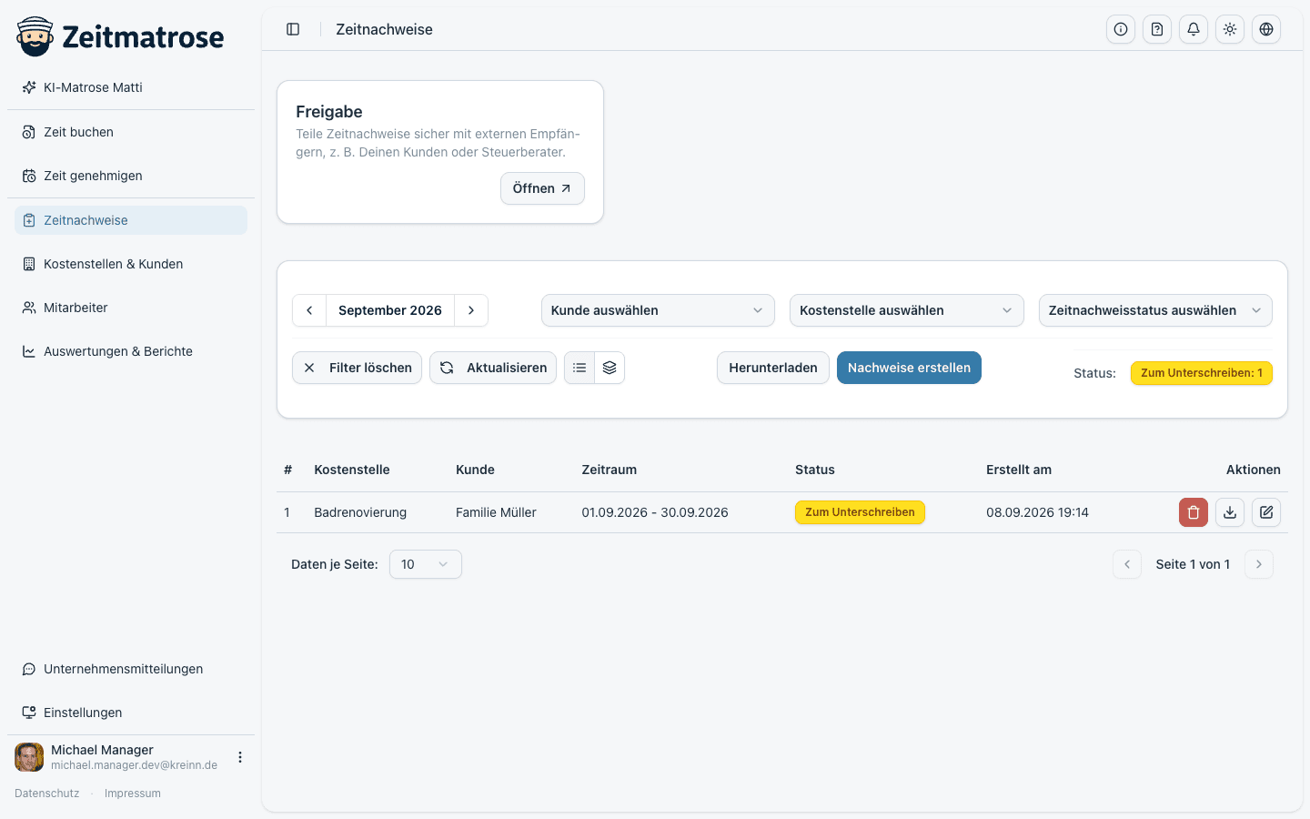Click the Herunterladen button
Image resolution: width=1310 pixels, height=819 pixels.
pos(773,368)
